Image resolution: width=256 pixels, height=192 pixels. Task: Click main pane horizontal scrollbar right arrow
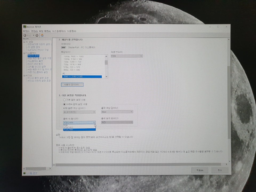pyautogui.click(x=226, y=164)
